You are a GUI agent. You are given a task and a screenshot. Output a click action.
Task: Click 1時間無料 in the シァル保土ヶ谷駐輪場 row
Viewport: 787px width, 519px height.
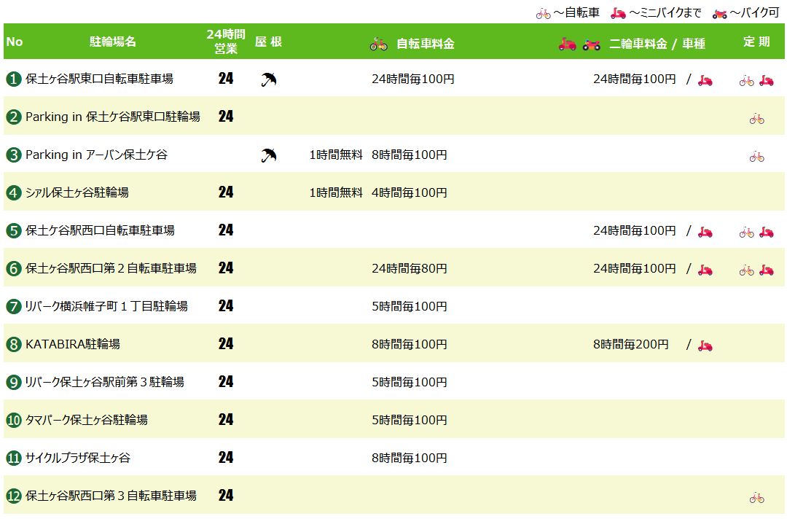(x=336, y=192)
